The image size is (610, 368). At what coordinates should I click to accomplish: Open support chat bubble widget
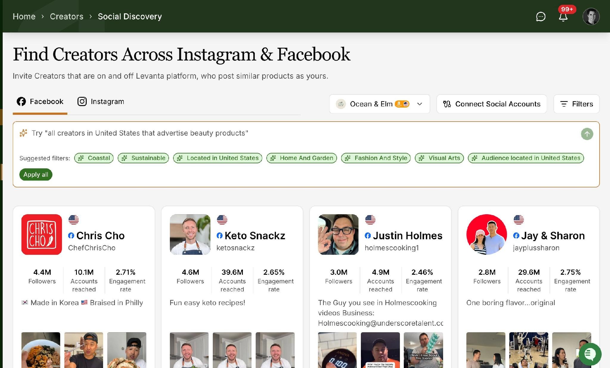590,354
